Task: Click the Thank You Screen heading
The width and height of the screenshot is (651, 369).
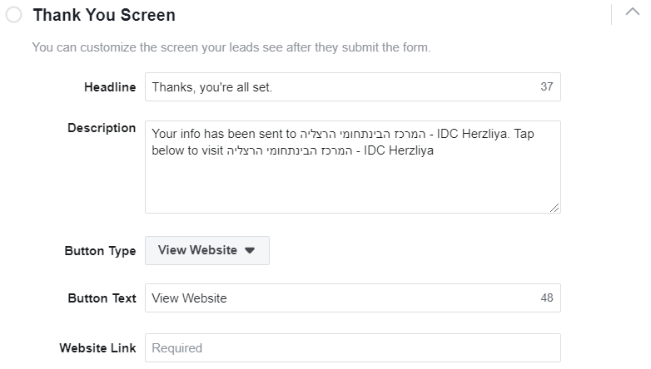Action: (x=104, y=15)
